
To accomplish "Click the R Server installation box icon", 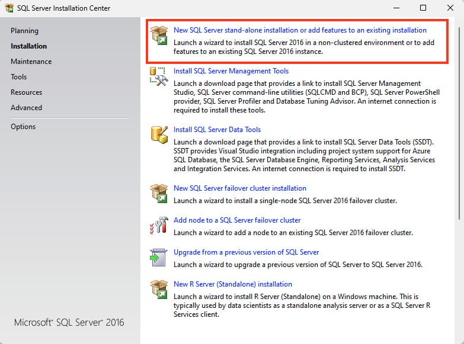I will tap(159, 289).
